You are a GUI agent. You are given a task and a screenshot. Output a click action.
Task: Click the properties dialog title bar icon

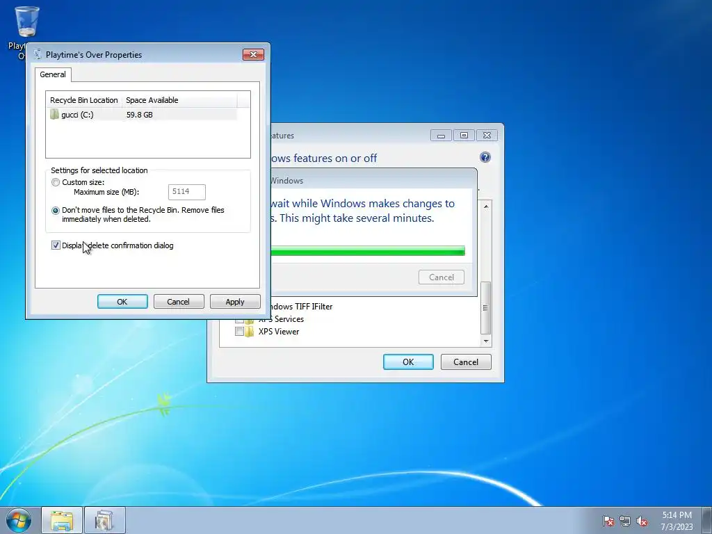pos(38,54)
